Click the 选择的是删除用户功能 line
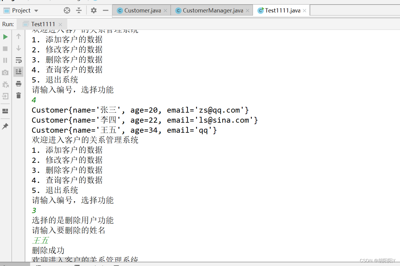400x266 pixels. click(x=73, y=220)
